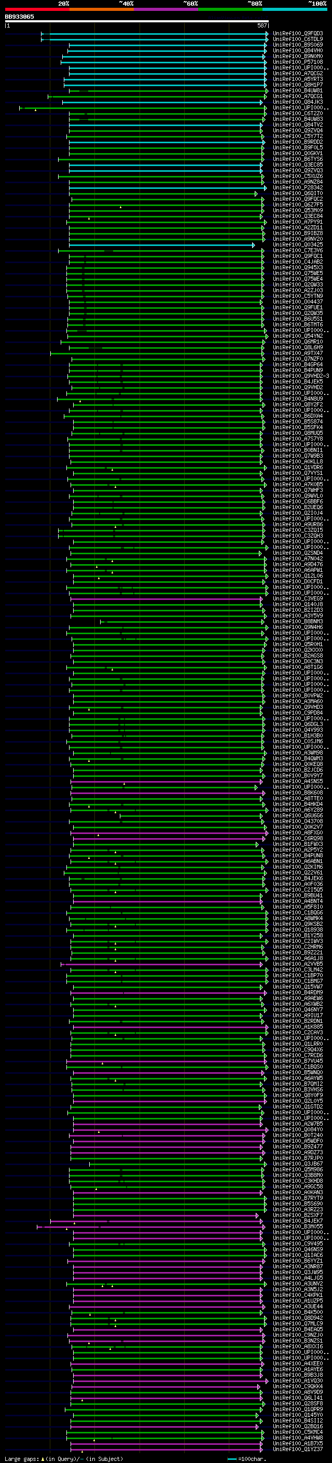
Task: Select the UniRef100_B4PUN8 label
Action: click(298, 855)
